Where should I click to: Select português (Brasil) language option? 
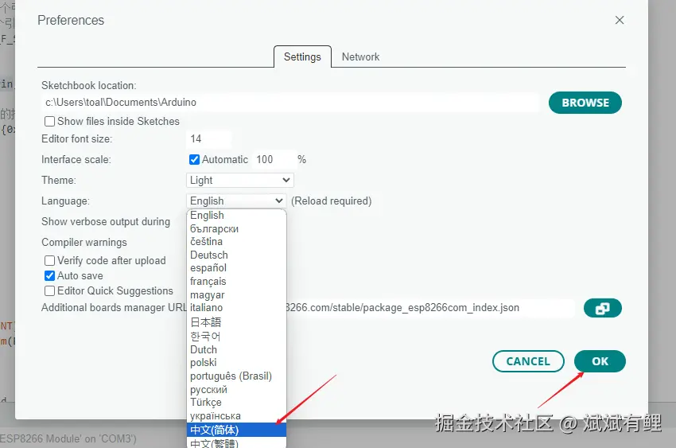(x=237, y=376)
